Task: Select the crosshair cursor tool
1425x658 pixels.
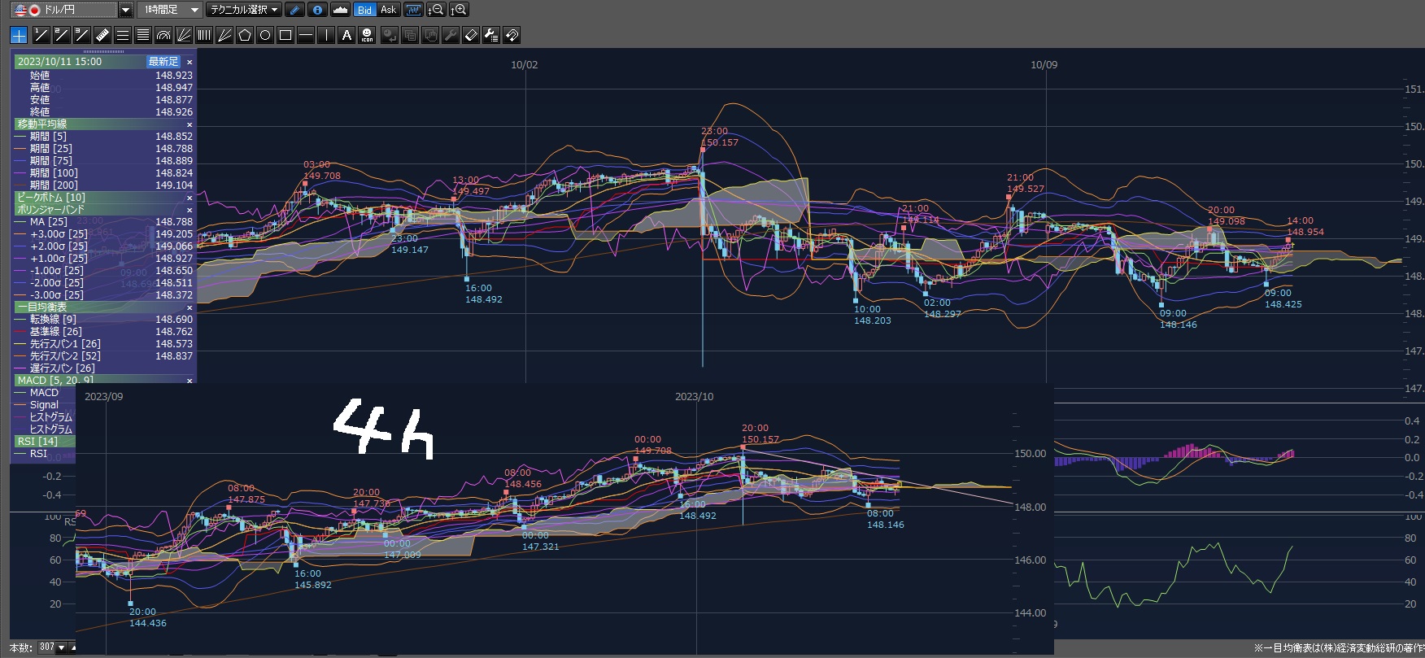Action: click(x=19, y=35)
